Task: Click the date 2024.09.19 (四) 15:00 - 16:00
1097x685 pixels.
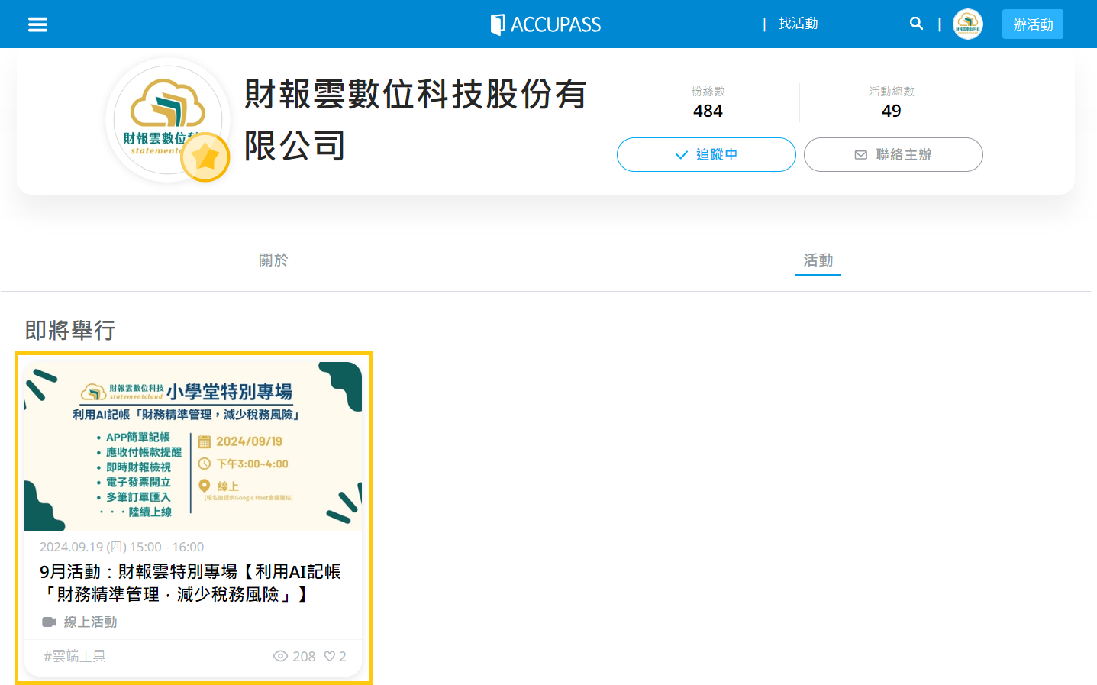Action: point(122,547)
